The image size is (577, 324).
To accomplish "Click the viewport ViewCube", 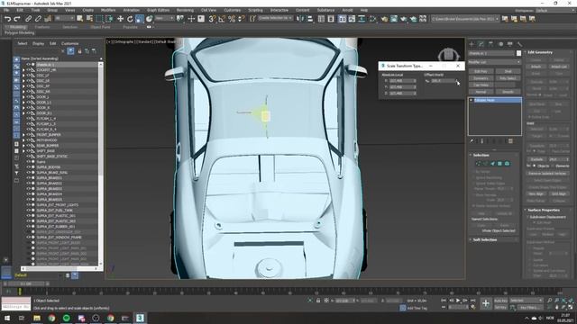I will [449, 55].
